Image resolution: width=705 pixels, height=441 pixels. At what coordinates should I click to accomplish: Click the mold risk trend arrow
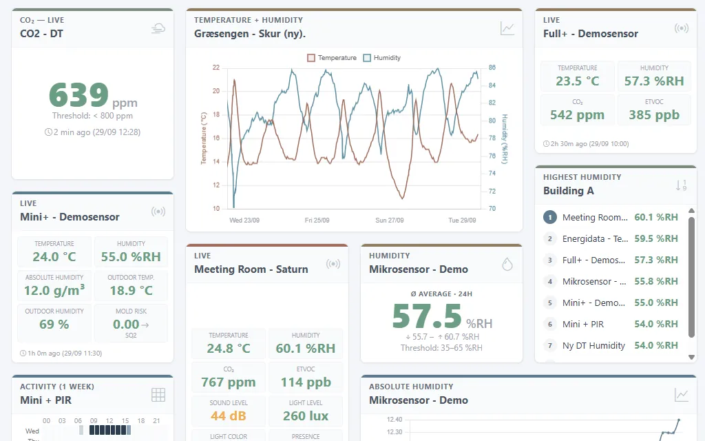(x=145, y=325)
